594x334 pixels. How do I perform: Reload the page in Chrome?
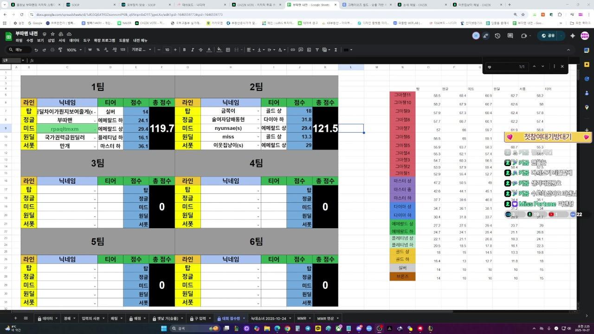22,14
